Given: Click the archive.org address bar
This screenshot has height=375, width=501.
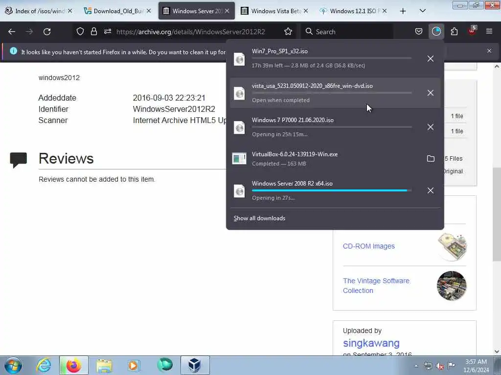Looking at the screenshot, I should (x=190, y=32).
